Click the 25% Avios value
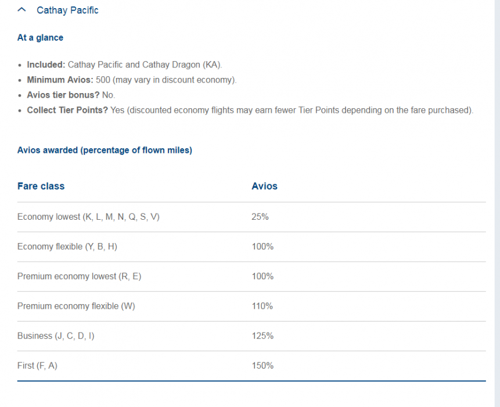This screenshot has height=407, width=500. (x=260, y=217)
